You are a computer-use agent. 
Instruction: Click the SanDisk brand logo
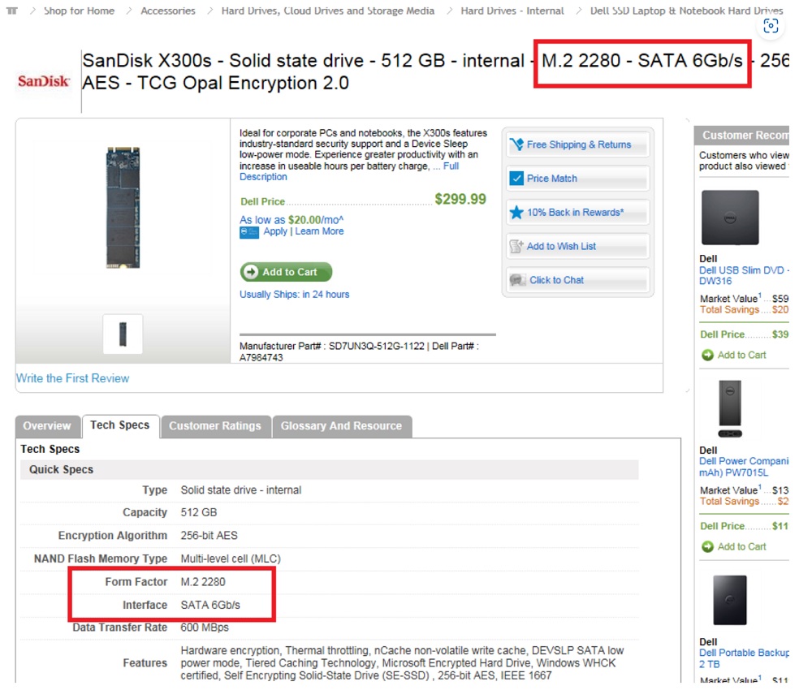[44, 81]
